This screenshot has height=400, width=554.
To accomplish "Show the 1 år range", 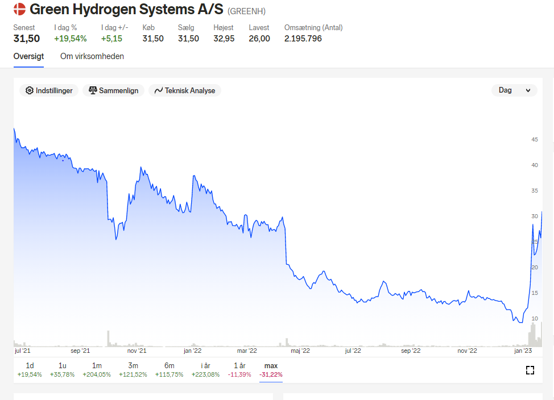I will (x=239, y=370).
